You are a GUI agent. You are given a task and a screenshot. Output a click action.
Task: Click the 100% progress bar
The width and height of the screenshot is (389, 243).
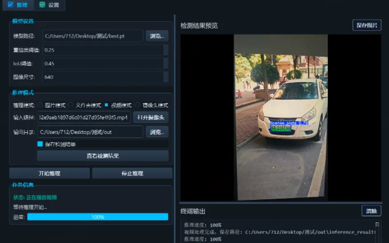98,217
